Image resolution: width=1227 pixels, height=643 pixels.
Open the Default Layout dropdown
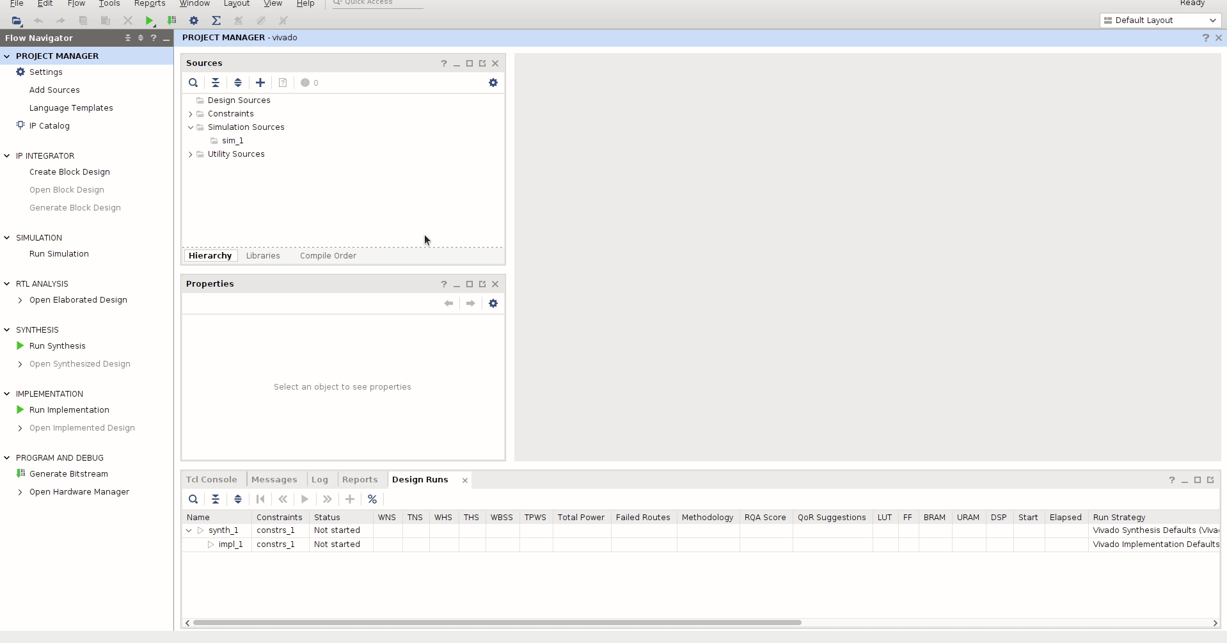[1159, 20]
